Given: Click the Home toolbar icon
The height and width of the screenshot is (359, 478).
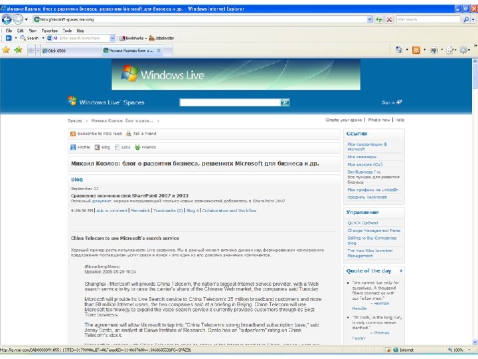Looking at the screenshot, I should point(399,50).
